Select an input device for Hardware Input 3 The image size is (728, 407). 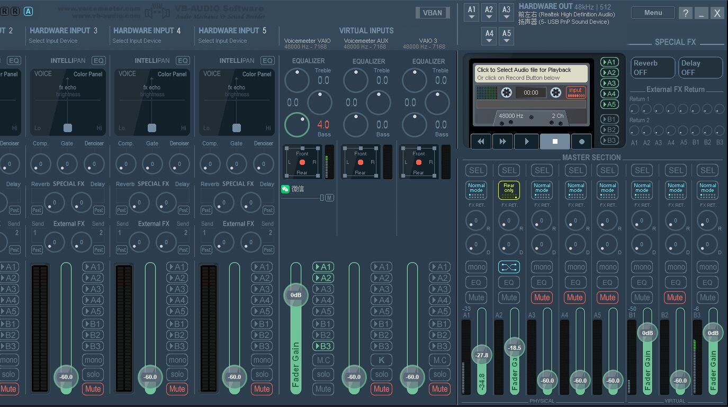(53, 41)
